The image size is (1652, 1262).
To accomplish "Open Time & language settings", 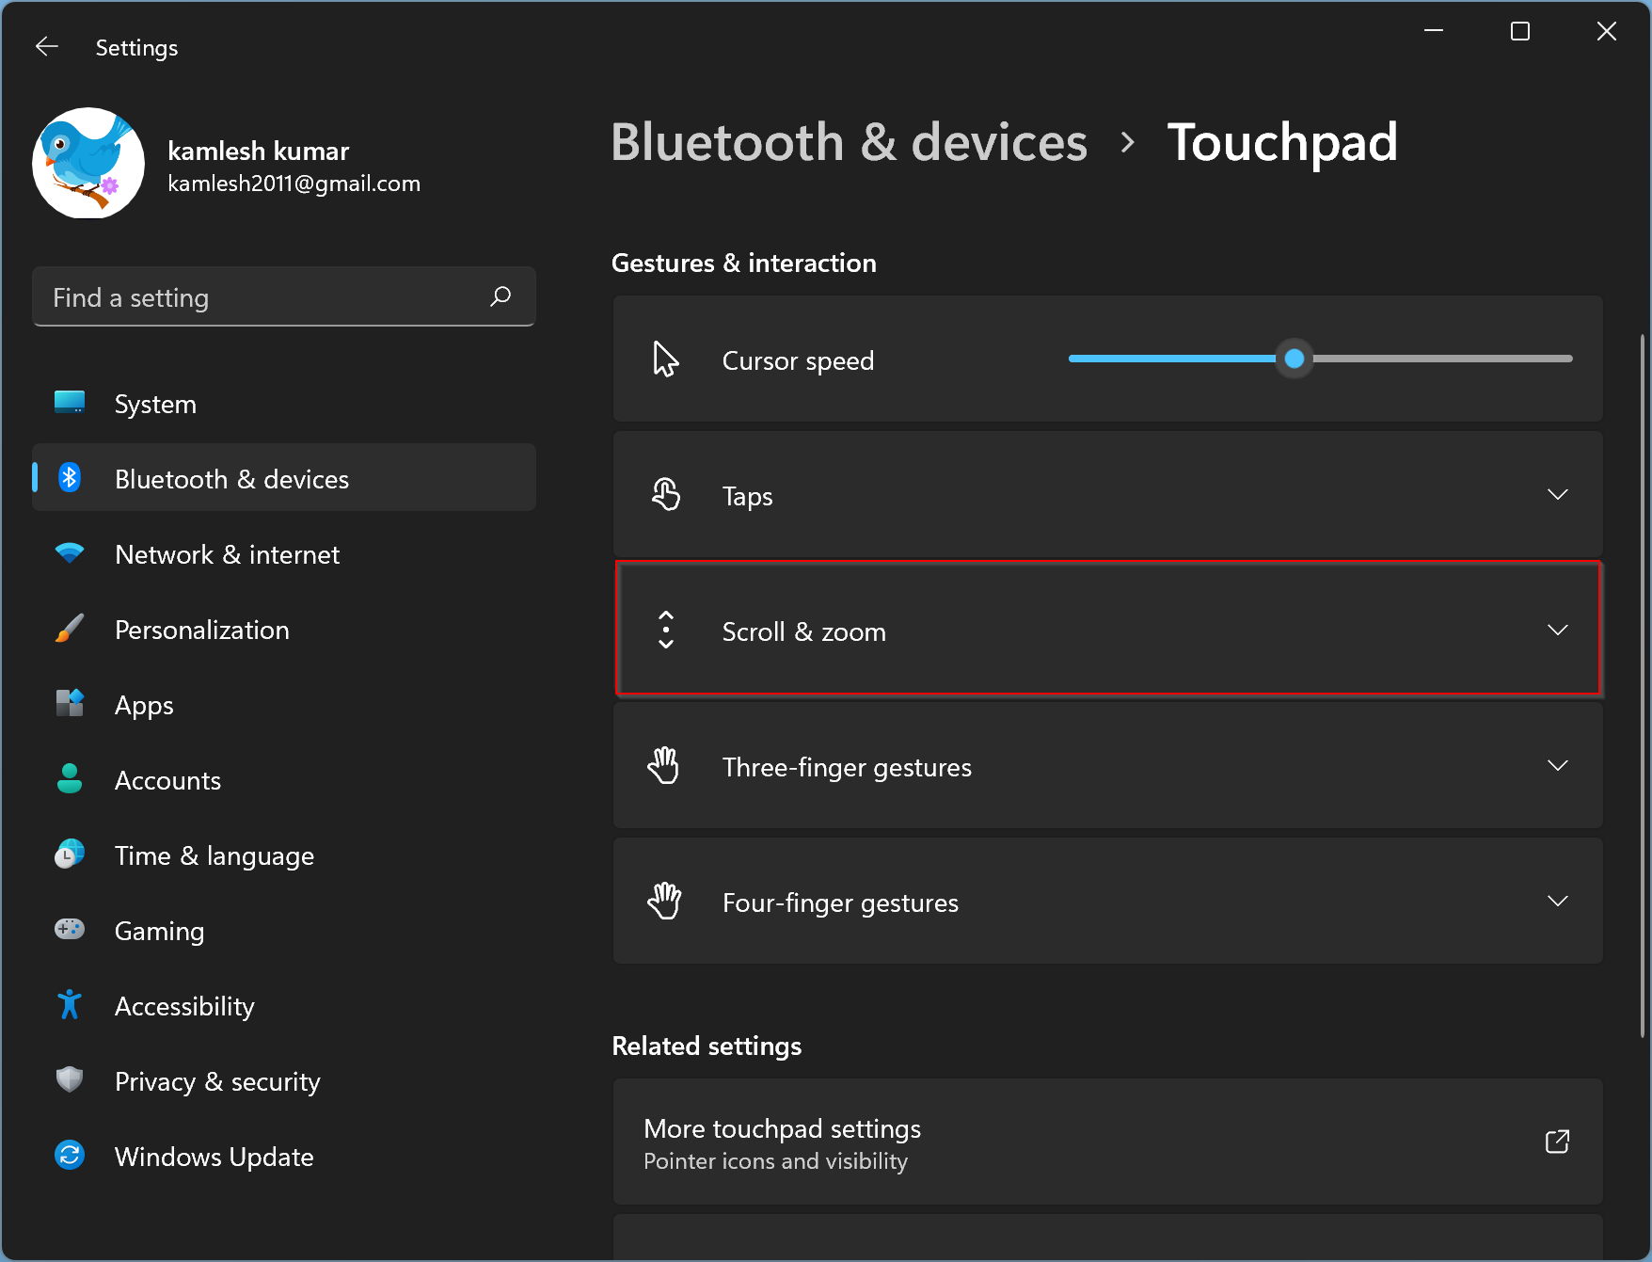I will coord(284,855).
